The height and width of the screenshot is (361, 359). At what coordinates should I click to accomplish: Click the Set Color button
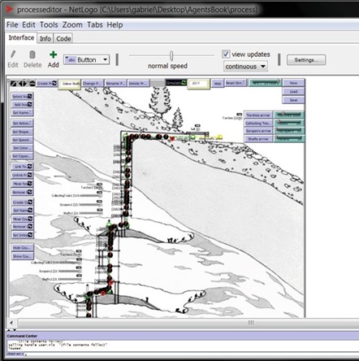pyautogui.click(x=22, y=148)
